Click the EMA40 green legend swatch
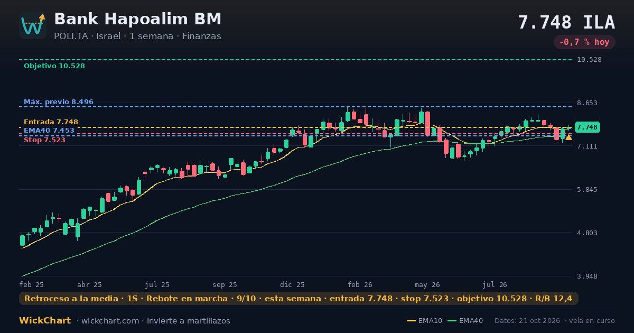The image size is (634, 333). [452, 321]
